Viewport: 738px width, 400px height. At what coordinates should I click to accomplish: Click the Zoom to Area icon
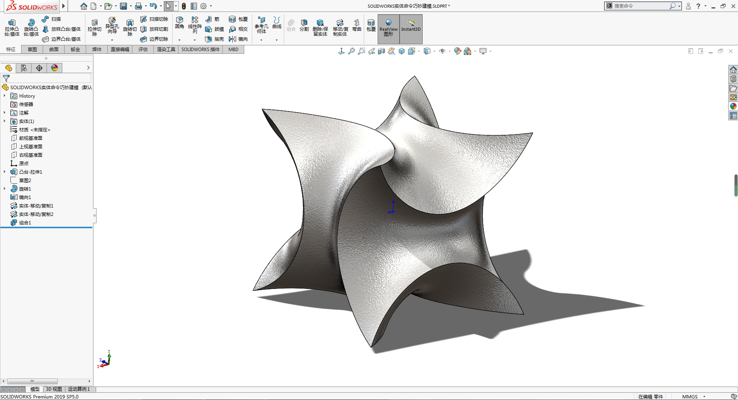coord(362,51)
